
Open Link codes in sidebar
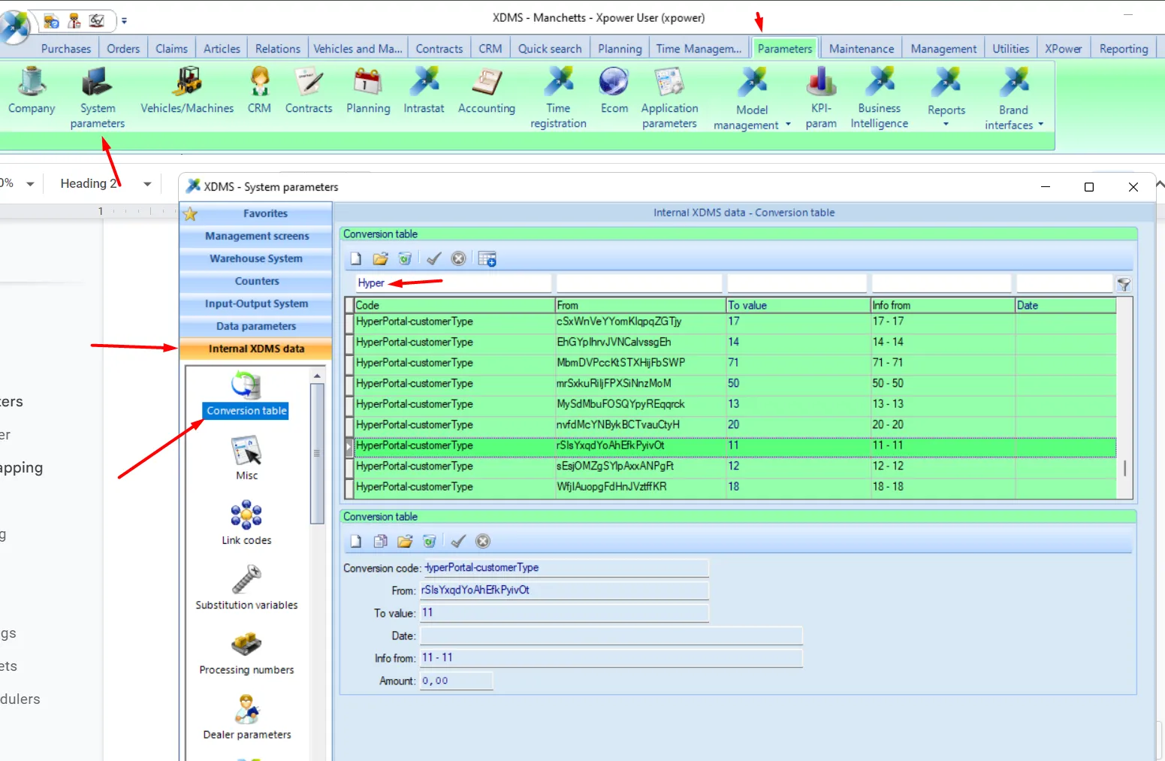click(x=246, y=523)
